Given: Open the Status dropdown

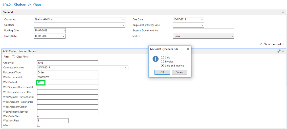Looking at the screenshot, I should pos(232,36).
